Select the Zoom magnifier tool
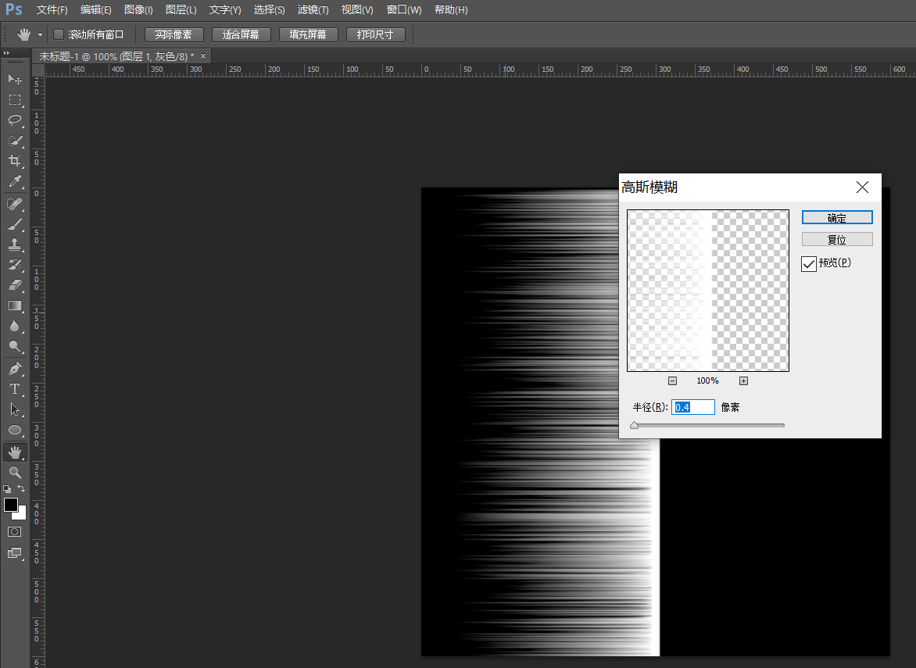The image size is (916, 668). (x=15, y=473)
